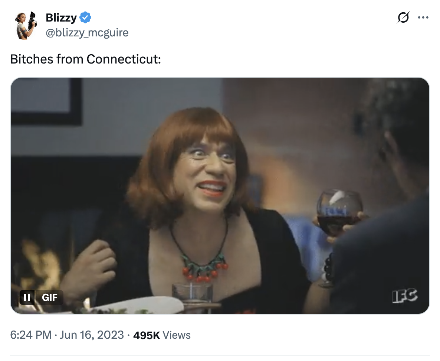
Task: Open the three-dot More options menu
Action: [x=423, y=17]
